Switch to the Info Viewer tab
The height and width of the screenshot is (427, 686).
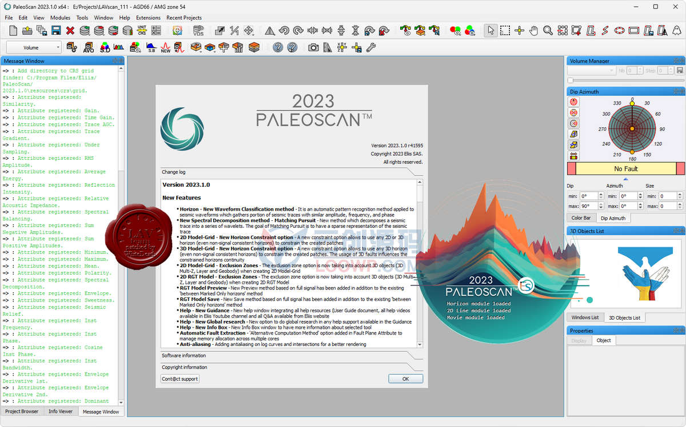click(61, 411)
